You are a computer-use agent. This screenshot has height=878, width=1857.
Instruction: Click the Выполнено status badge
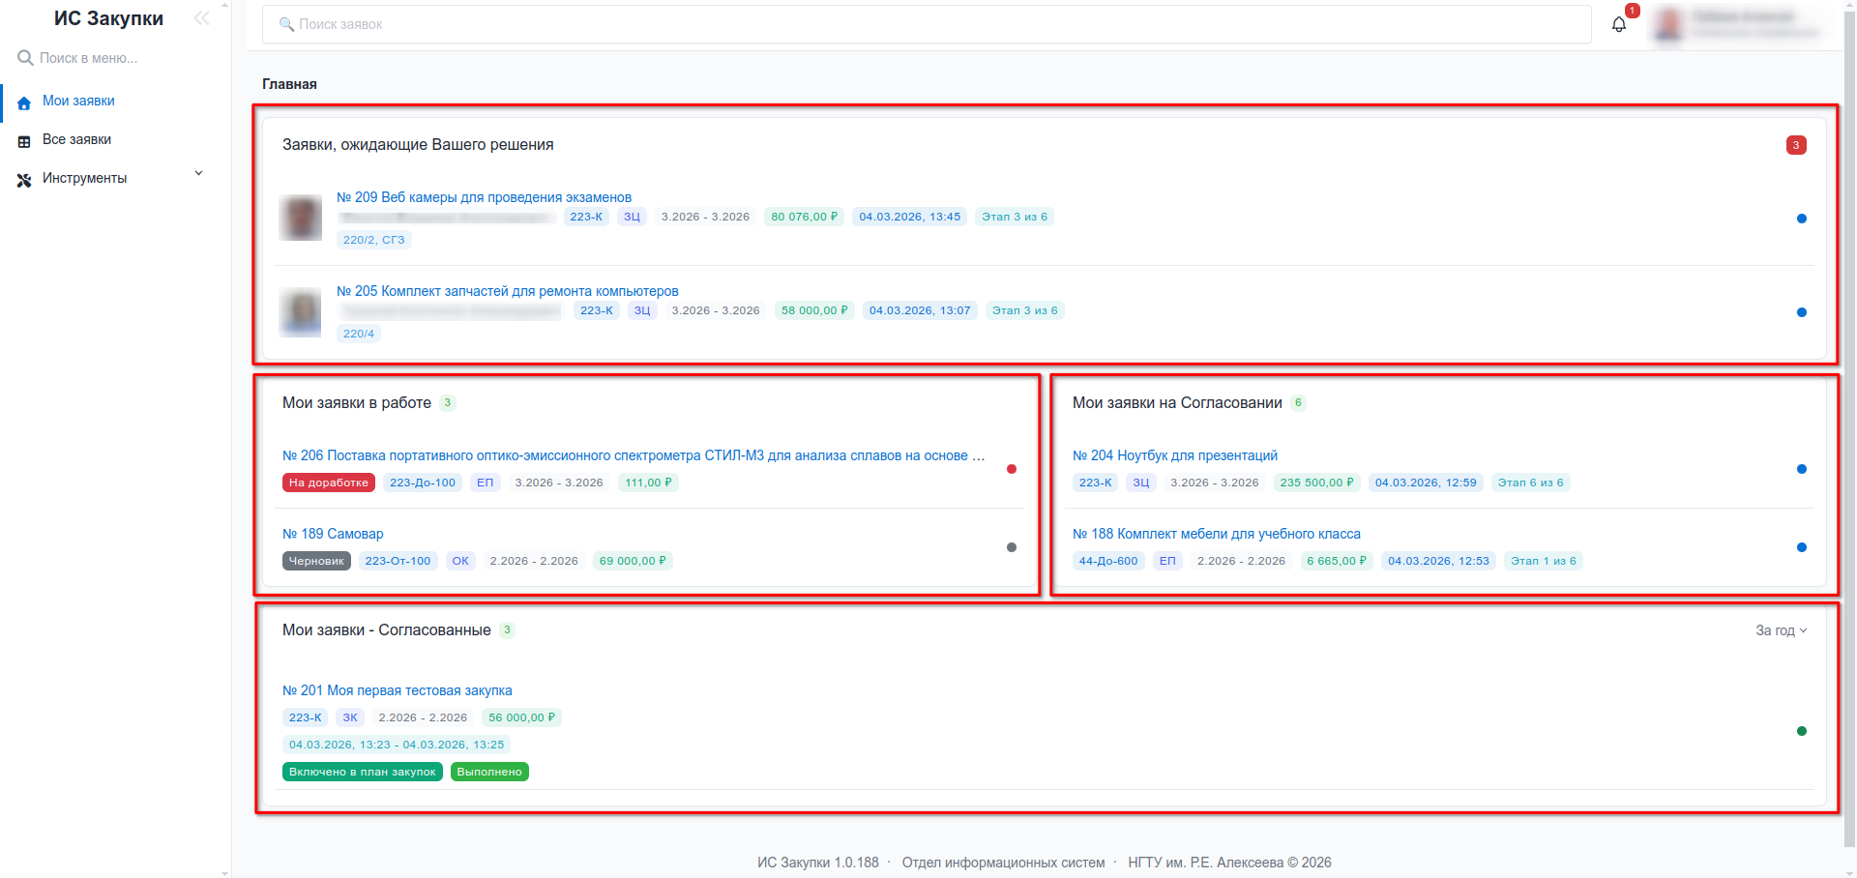(x=489, y=772)
